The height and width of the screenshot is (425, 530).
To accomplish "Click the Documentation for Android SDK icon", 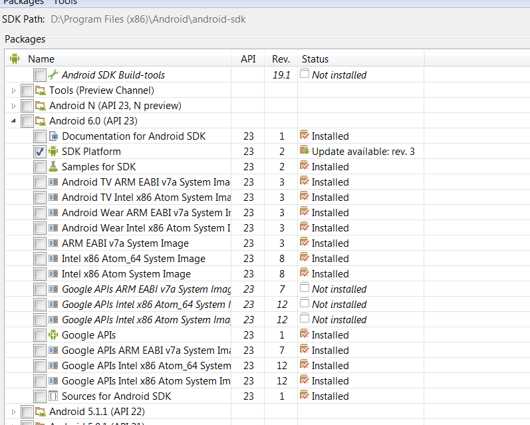I will 53,136.
